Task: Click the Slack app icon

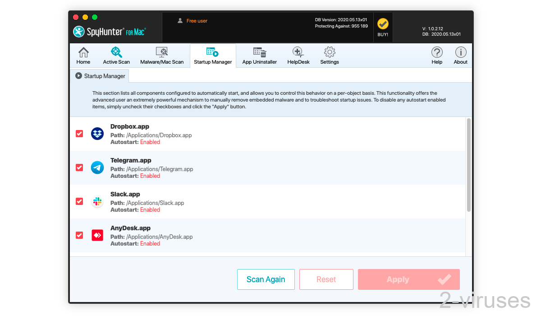Action: pos(97,201)
